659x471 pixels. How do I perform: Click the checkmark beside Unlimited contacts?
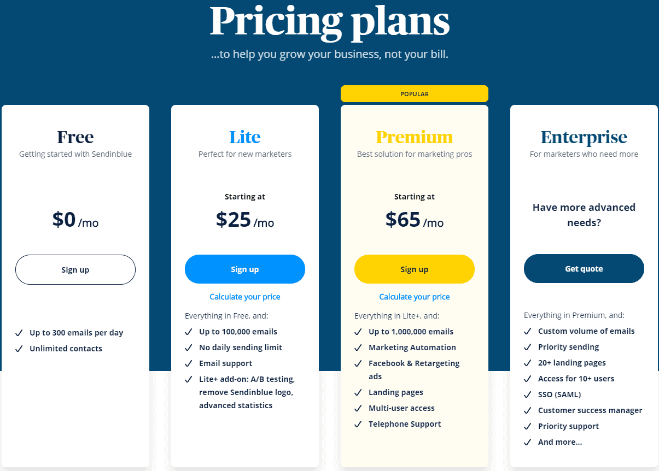19,349
